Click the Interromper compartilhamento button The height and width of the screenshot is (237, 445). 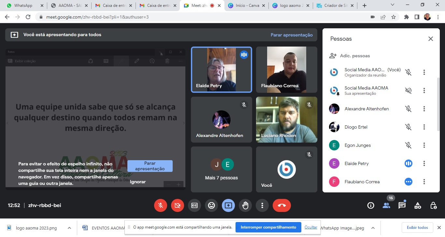[x=268, y=227]
